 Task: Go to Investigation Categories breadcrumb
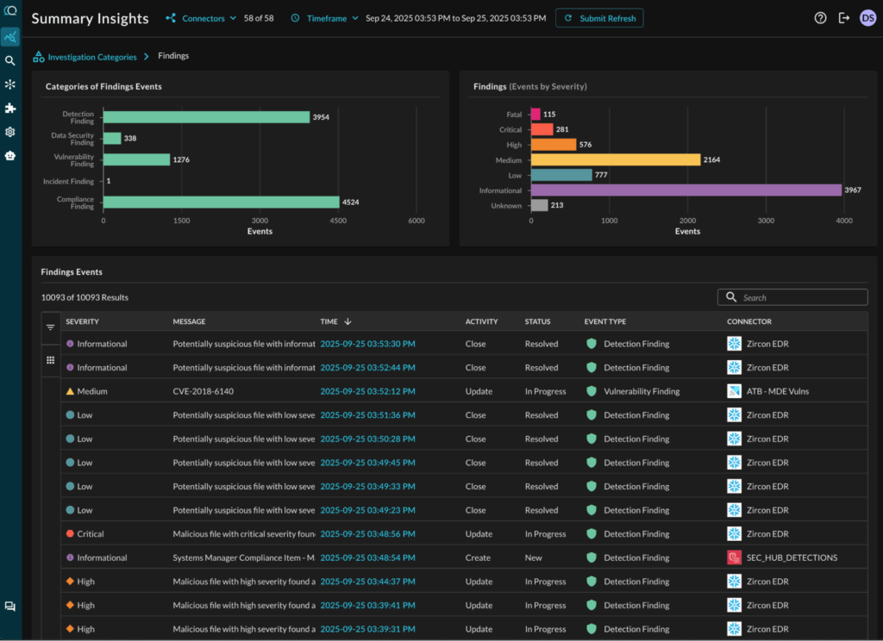pyautogui.click(x=91, y=57)
